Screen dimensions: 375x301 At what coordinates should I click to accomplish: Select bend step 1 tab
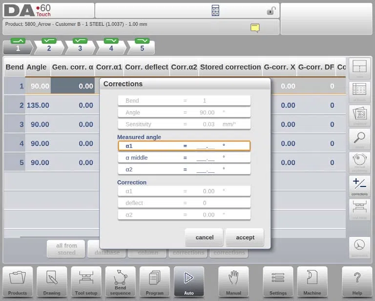(18, 46)
